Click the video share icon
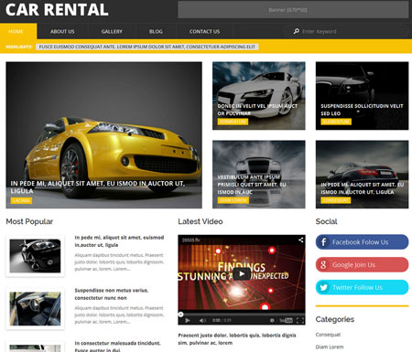412x352 pixels. tap(300, 240)
